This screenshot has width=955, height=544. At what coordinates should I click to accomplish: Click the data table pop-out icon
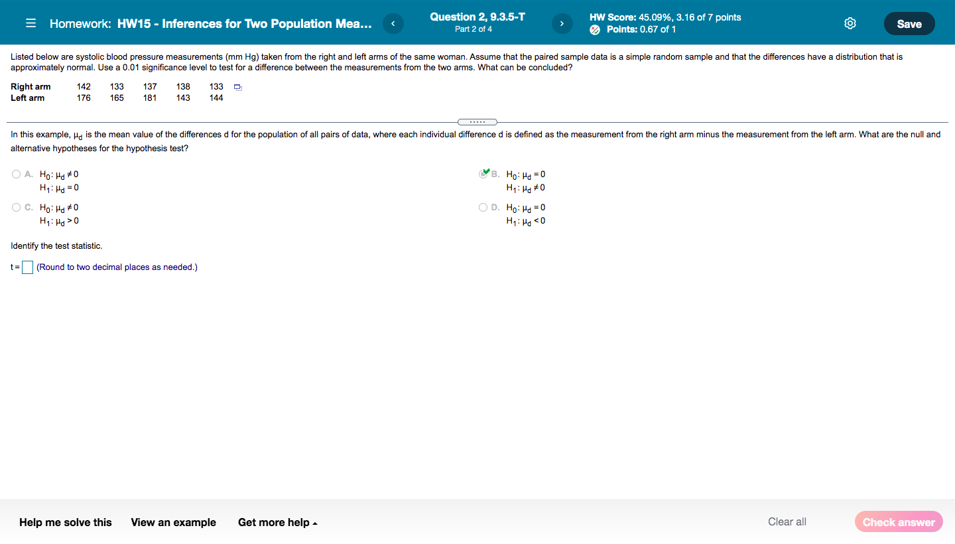tap(237, 87)
